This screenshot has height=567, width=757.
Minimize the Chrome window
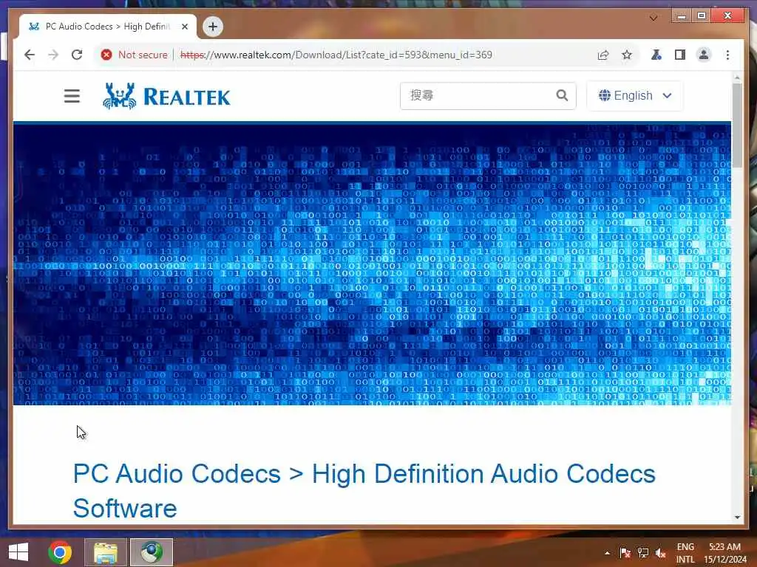[x=682, y=16]
